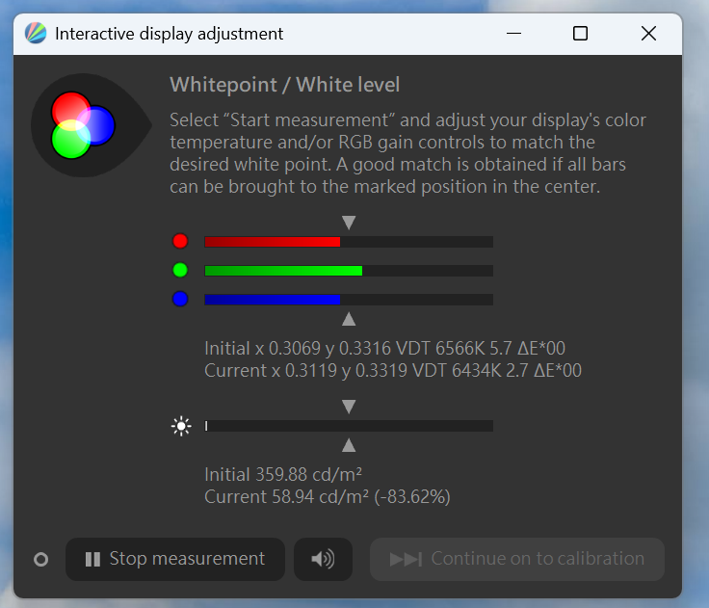Click the up arrow marker below RGB bars
The image size is (709, 608).
pyautogui.click(x=349, y=319)
